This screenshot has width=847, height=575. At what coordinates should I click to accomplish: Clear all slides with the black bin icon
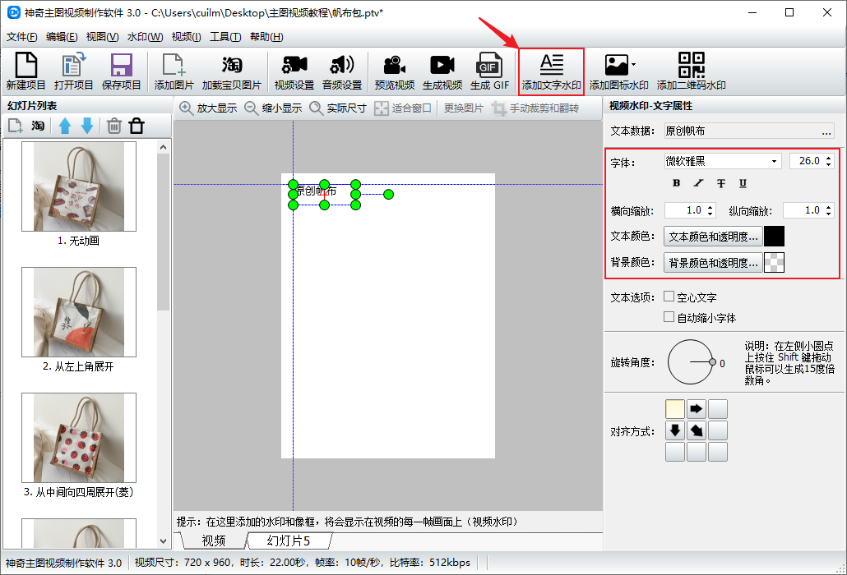(137, 126)
